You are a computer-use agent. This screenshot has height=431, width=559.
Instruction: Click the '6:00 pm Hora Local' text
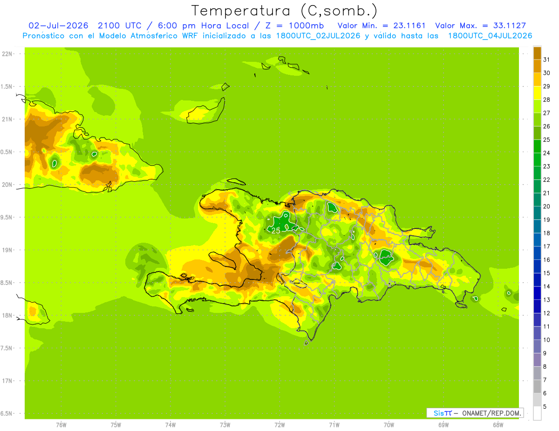(203, 26)
